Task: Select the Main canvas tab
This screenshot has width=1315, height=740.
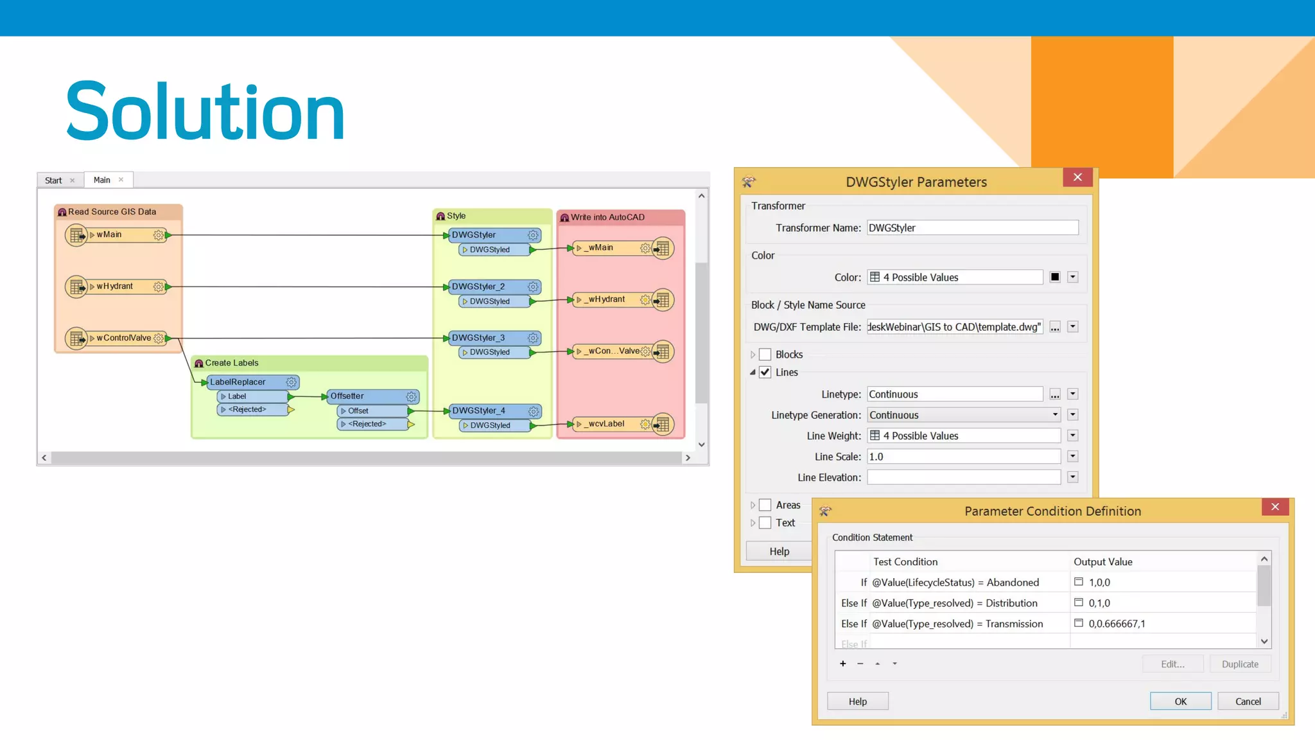Action: point(102,181)
